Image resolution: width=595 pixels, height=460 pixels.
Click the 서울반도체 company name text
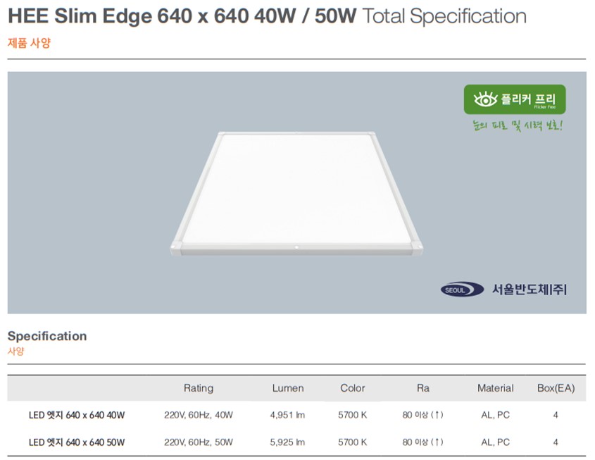pyautogui.click(x=530, y=290)
